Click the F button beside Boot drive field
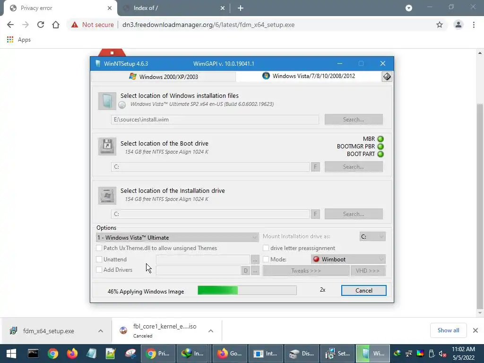The image size is (484, 363). (315, 167)
